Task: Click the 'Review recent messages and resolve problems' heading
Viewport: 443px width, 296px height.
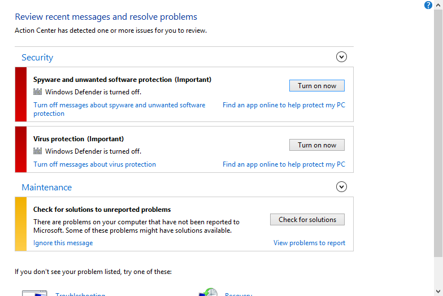Action: click(106, 17)
